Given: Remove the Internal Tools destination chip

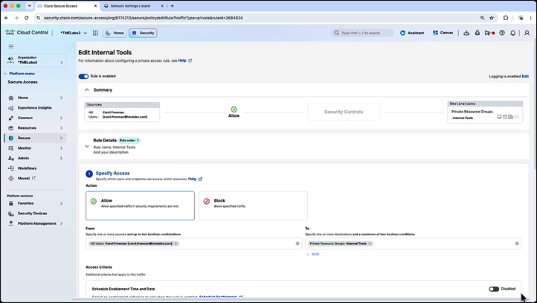Looking at the screenshot, I should tap(370, 243).
